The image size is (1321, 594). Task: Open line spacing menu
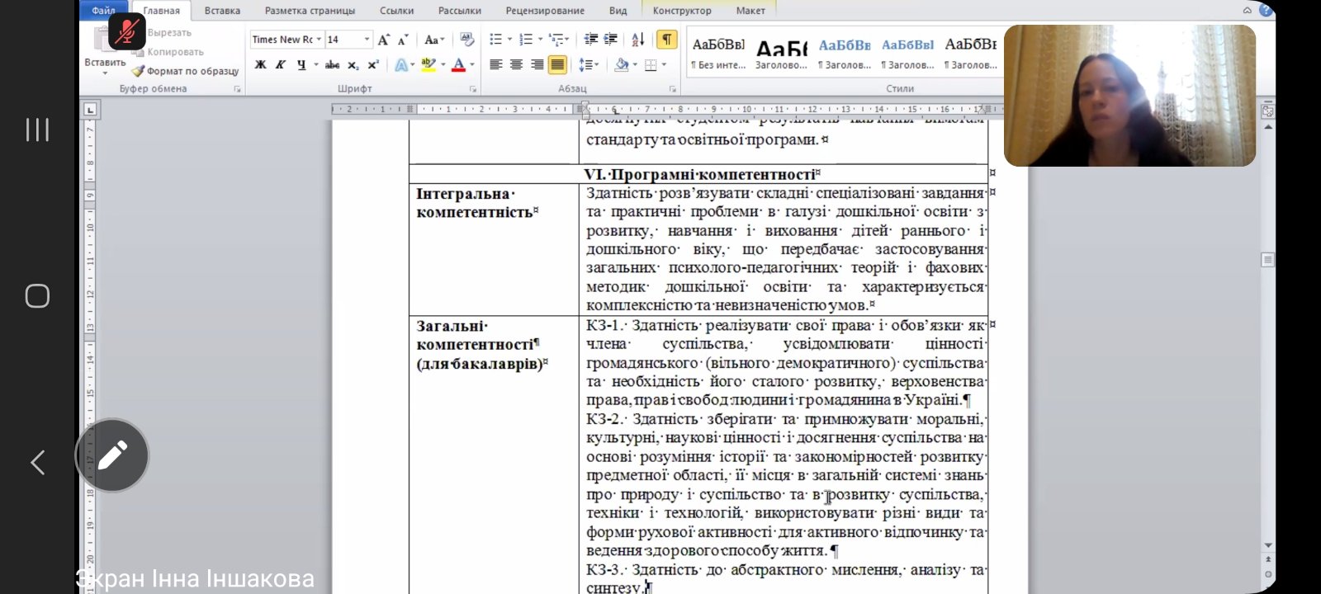point(588,64)
